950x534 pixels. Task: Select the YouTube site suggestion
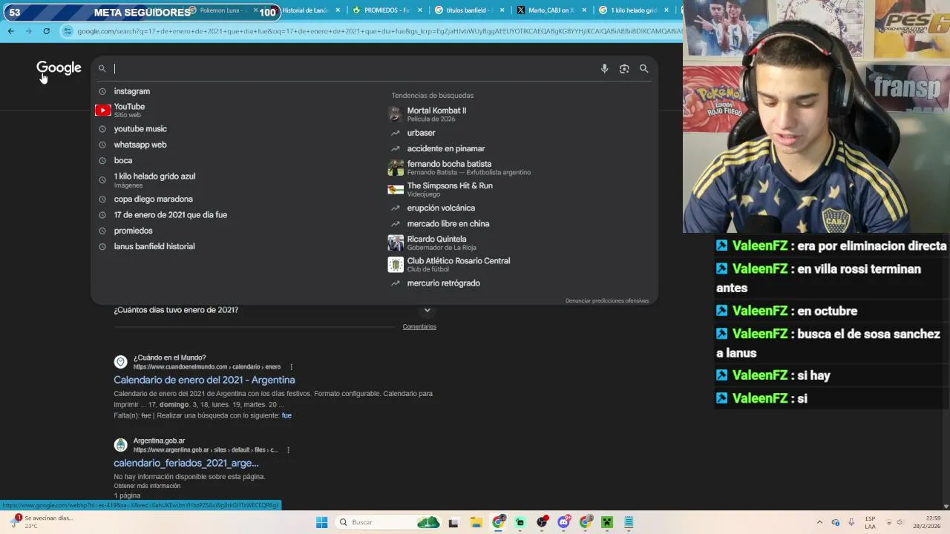[x=129, y=110]
